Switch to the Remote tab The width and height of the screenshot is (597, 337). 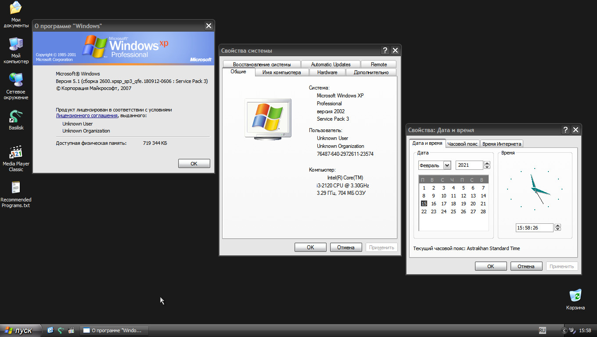coord(379,64)
